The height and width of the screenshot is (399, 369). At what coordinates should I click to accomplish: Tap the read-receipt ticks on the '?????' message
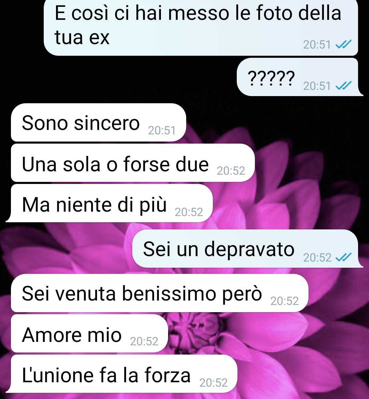tap(344, 86)
